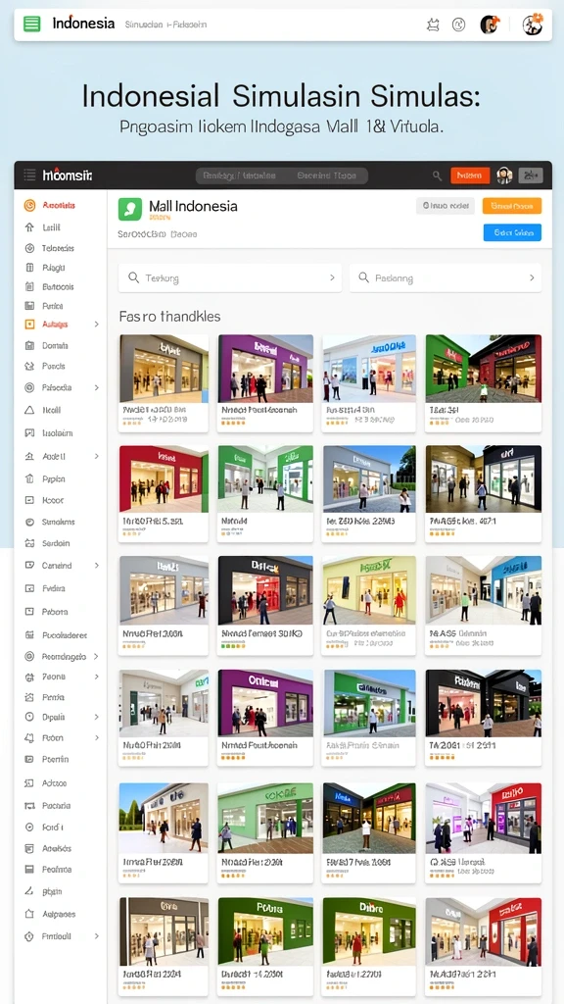Click the magnifier icon in the dark app bar
Image resolution: width=564 pixels, height=1004 pixels.
point(437,176)
